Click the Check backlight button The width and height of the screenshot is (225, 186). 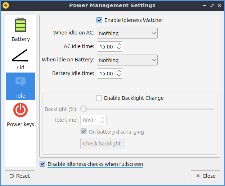(102, 144)
